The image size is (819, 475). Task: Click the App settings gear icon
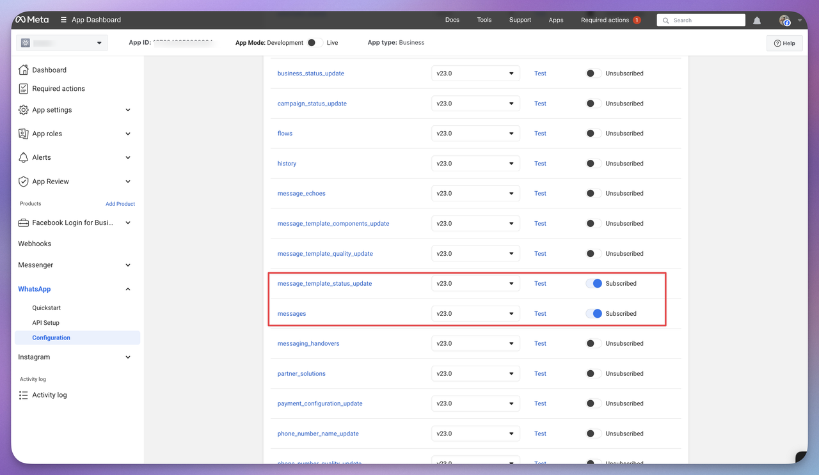click(x=24, y=110)
